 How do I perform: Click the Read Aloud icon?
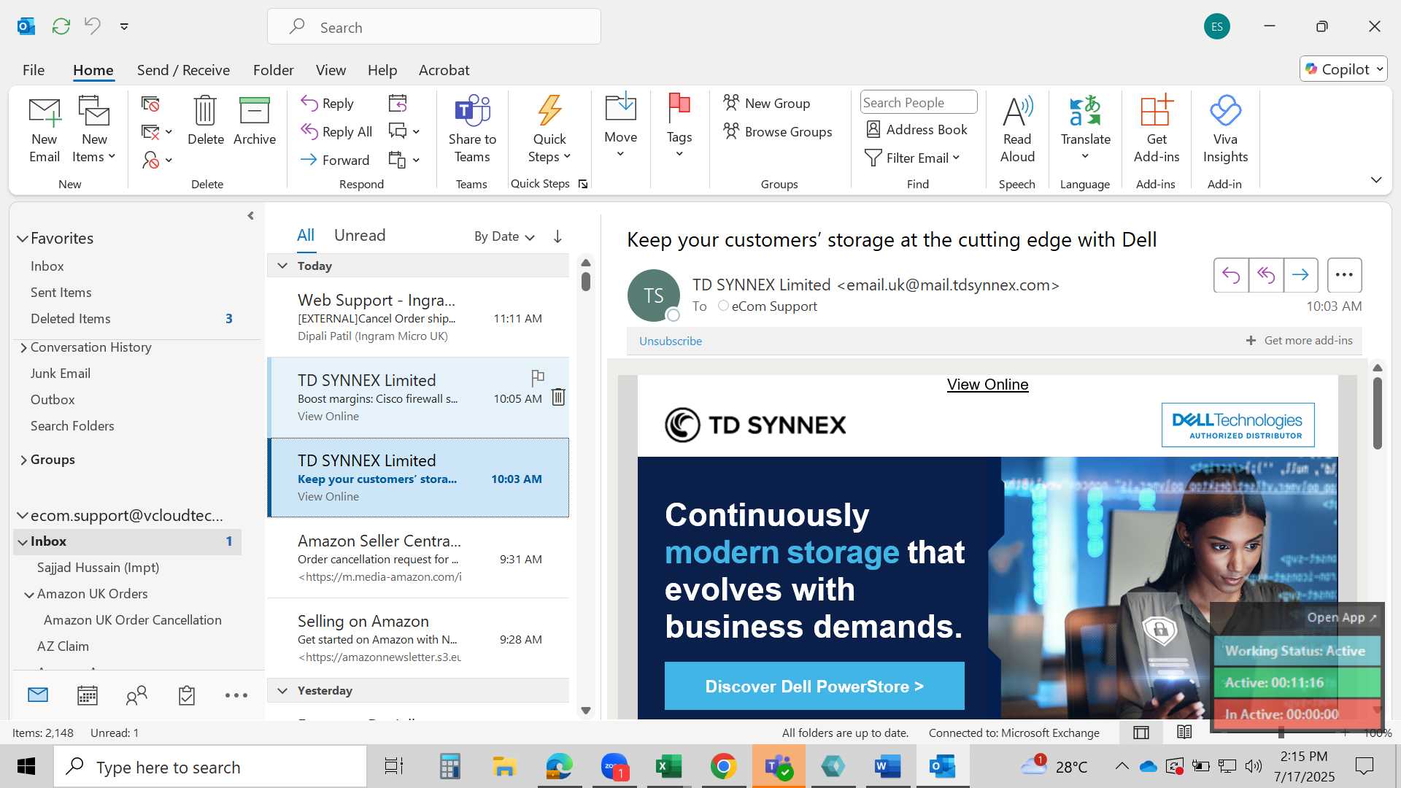(1017, 111)
